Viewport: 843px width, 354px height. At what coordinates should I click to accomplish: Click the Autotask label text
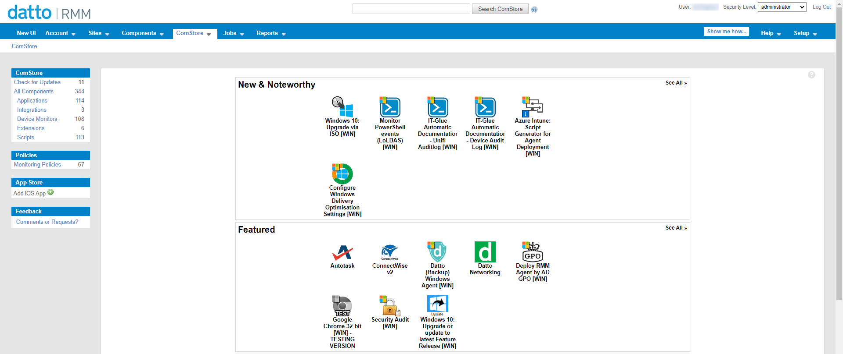click(342, 266)
